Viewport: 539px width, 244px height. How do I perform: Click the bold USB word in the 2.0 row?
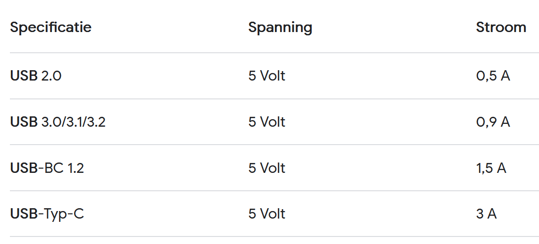point(24,76)
